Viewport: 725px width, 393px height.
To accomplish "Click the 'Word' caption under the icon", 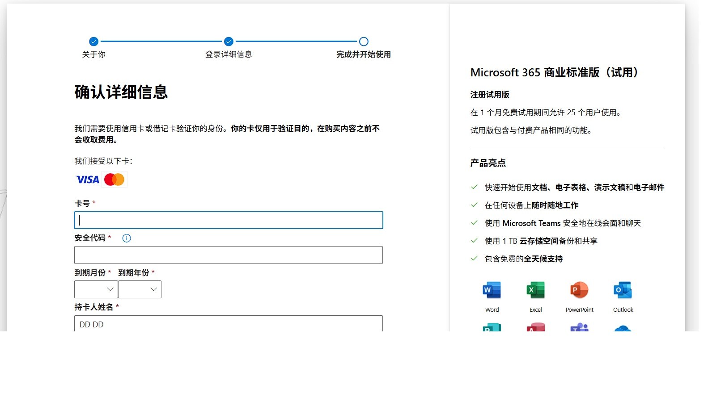I will [492, 310].
